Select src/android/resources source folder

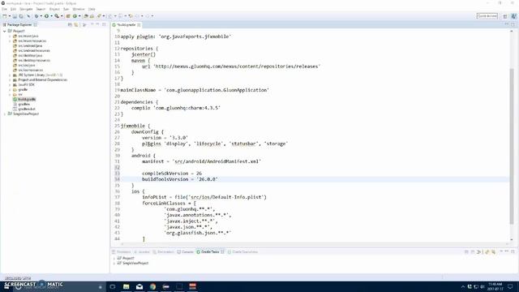[x=34, y=50]
